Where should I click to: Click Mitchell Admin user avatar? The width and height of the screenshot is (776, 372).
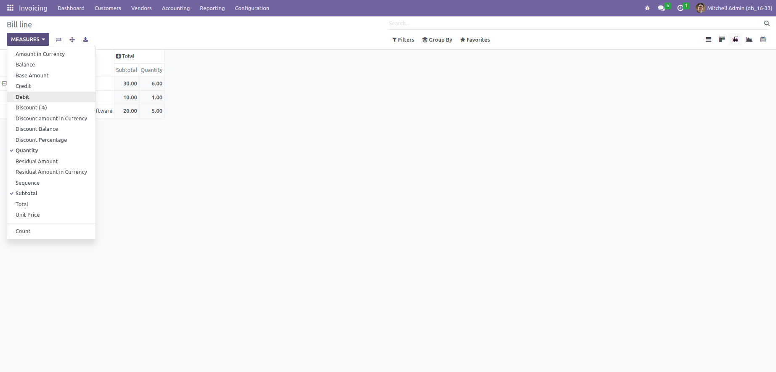coord(700,8)
